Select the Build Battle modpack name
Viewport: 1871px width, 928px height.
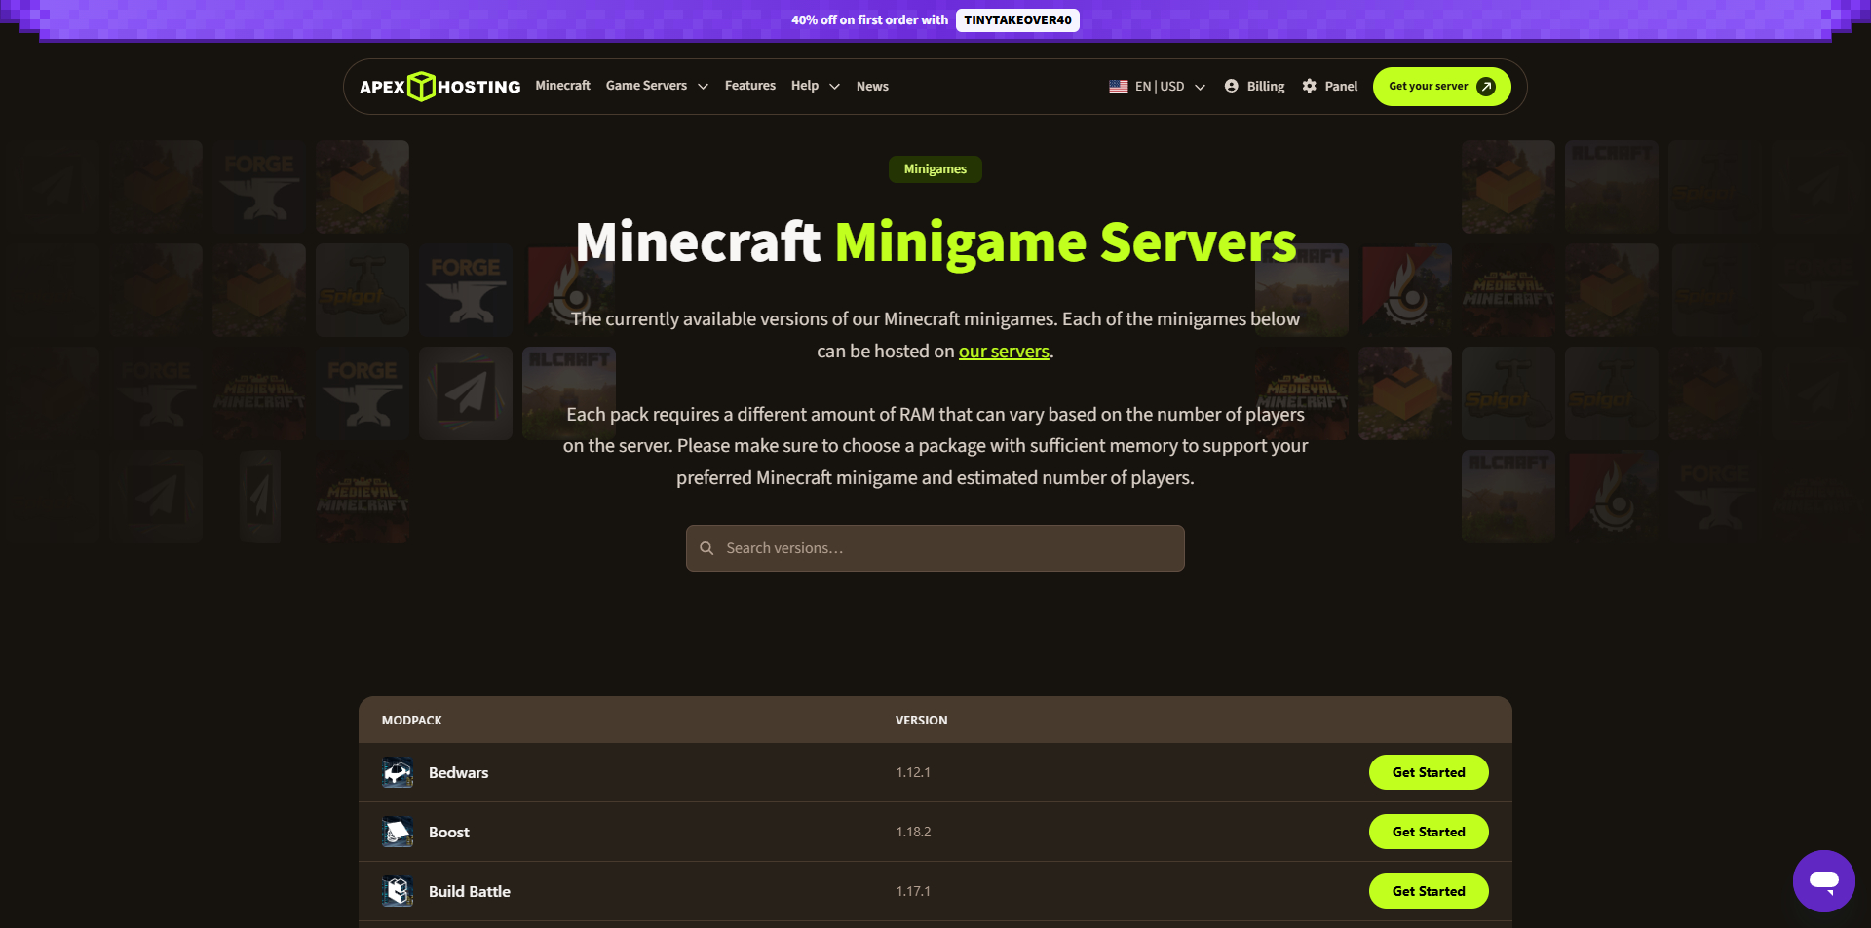tap(470, 892)
